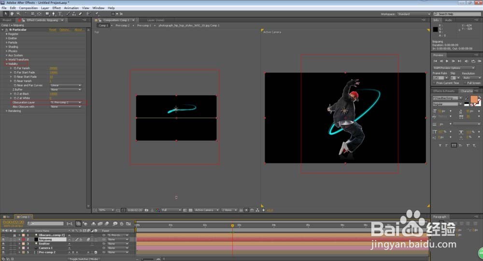The image size is (483, 261).
Task: Click the brainstorm icon in timeline
Action: coord(115,224)
